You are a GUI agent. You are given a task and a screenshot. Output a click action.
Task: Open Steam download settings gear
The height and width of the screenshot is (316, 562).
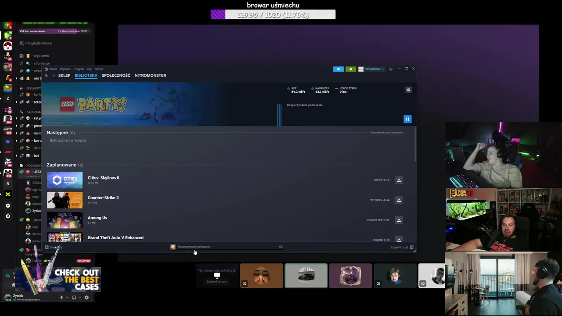click(x=408, y=90)
